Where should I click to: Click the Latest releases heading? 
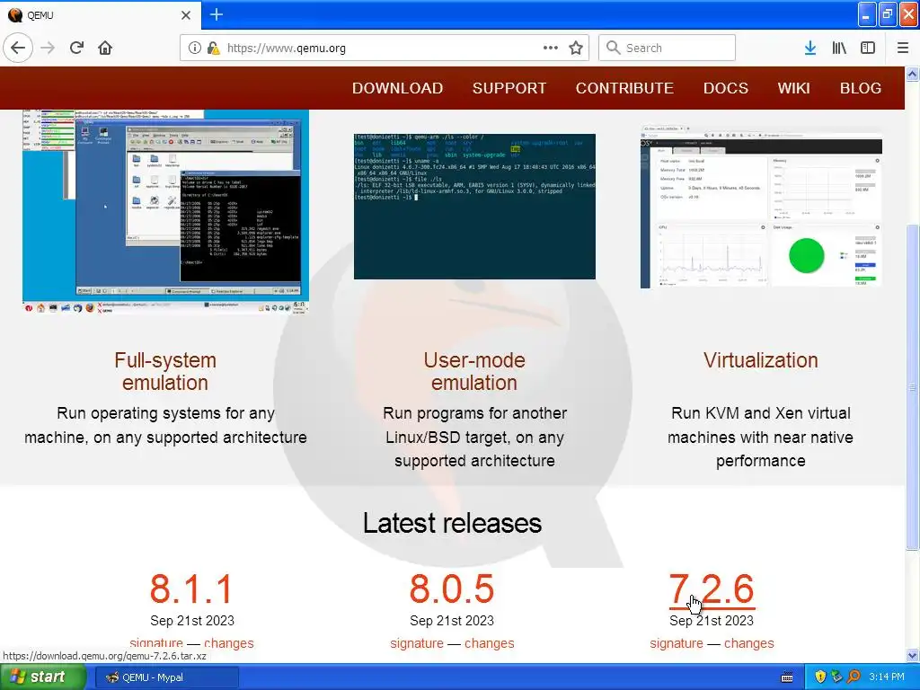click(x=452, y=523)
